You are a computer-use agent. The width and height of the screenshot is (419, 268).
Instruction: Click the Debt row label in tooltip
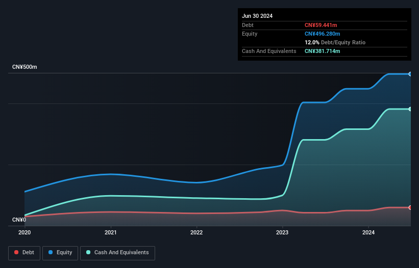click(x=248, y=25)
